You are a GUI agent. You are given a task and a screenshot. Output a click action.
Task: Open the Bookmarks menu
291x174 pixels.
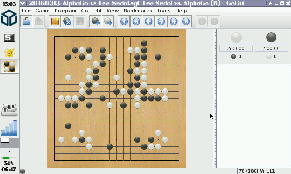[138, 11]
